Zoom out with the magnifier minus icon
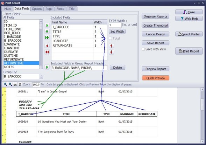 coord(10,84)
